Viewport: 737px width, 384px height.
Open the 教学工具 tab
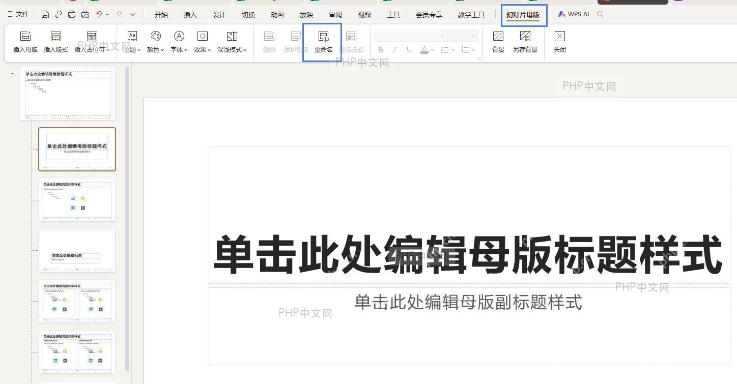[x=471, y=15]
